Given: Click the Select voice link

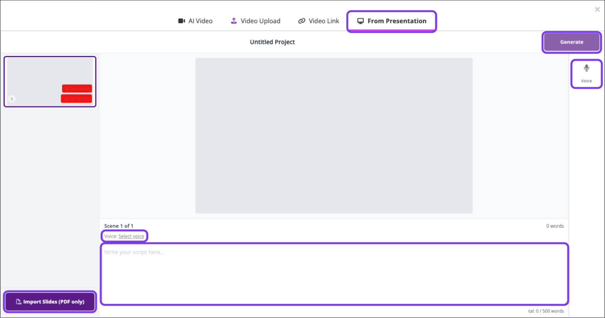Looking at the screenshot, I should [131, 236].
